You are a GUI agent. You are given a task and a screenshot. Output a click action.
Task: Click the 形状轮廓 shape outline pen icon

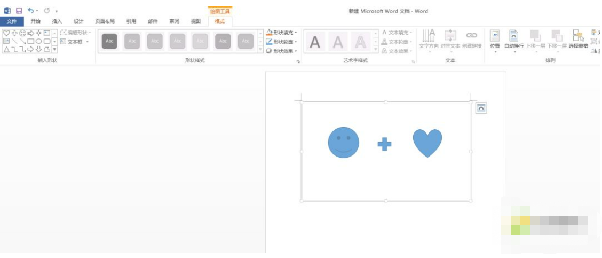[x=269, y=42]
